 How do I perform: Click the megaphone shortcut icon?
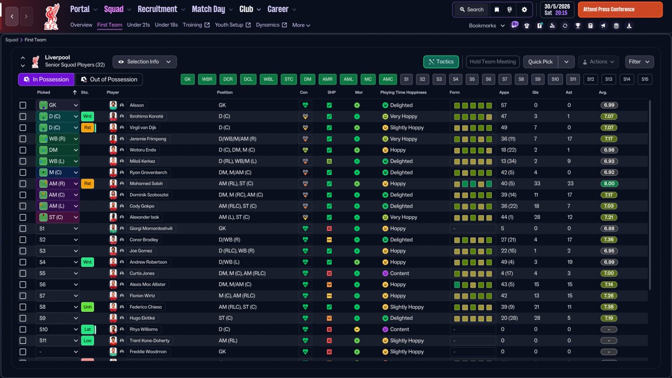coord(603,26)
